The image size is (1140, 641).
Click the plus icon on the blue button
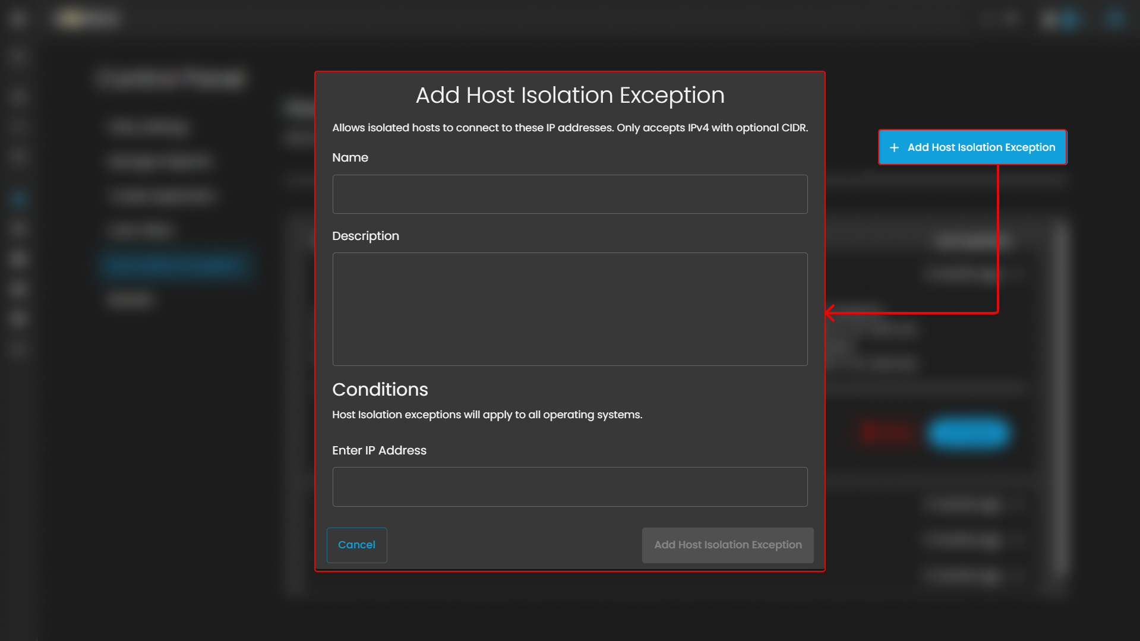click(x=894, y=147)
